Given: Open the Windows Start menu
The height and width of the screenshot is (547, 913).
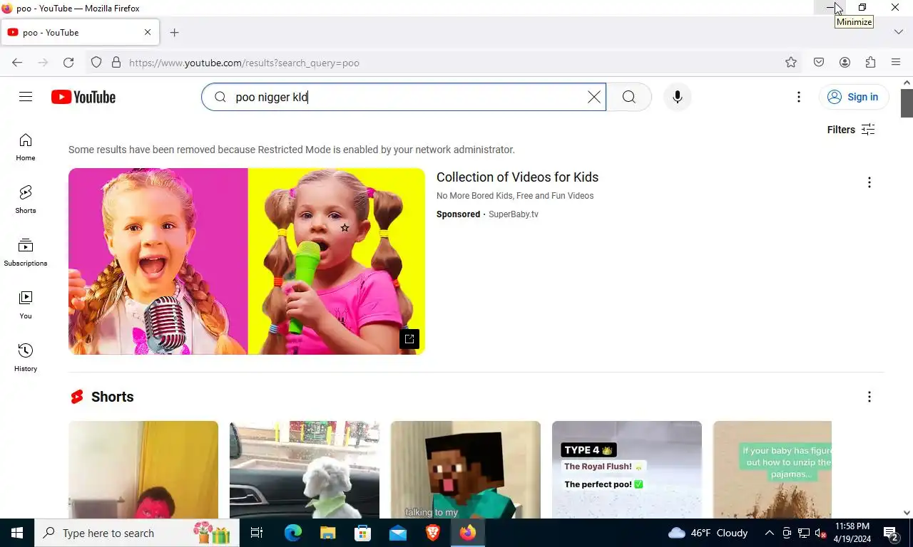Looking at the screenshot, I should [x=17, y=533].
